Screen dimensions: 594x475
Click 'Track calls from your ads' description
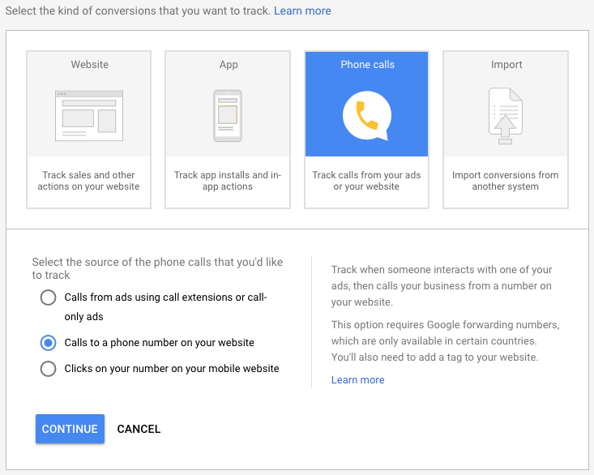[367, 181]
